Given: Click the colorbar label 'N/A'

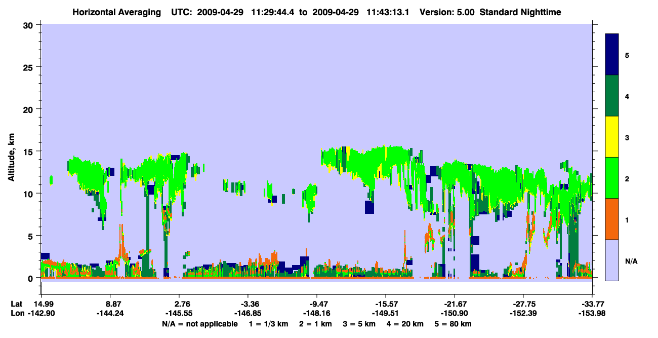Looking at the screenshot, I should (x=631, y=261).
